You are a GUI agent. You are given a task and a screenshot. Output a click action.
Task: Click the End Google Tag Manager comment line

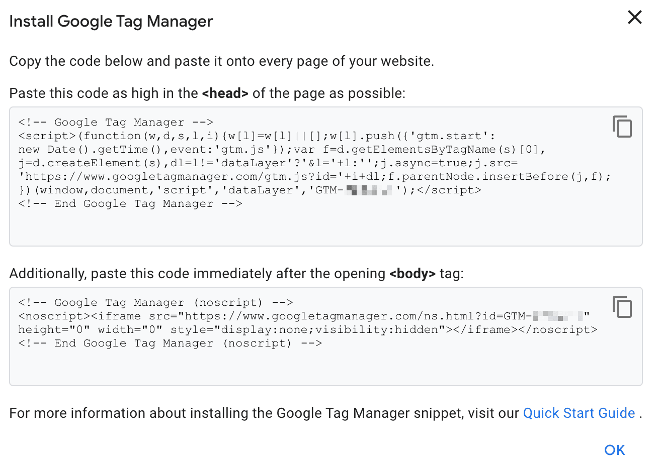[x=131, y=203]
